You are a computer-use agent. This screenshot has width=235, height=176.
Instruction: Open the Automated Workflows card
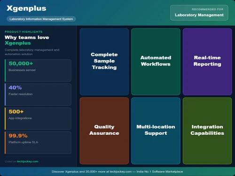pyautogui.click(x=156, y=61)
